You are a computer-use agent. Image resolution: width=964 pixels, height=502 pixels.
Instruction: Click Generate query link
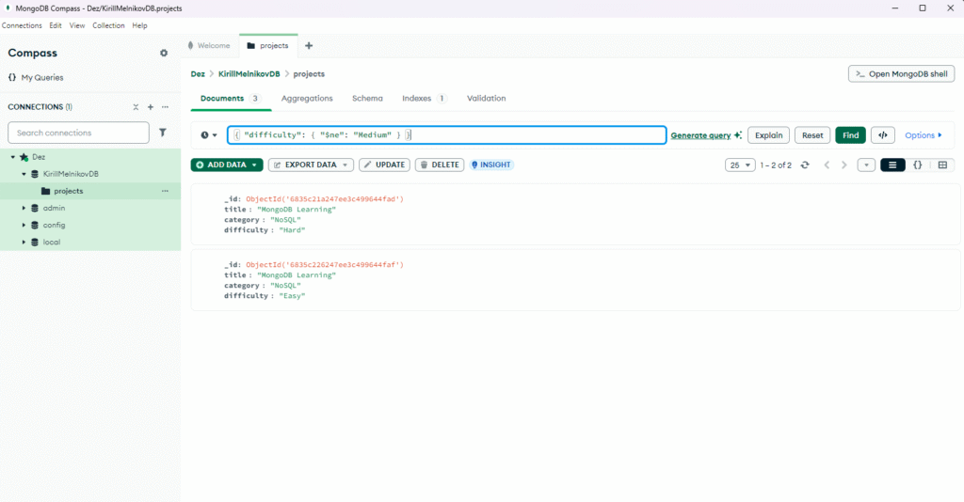pos(706,135)
